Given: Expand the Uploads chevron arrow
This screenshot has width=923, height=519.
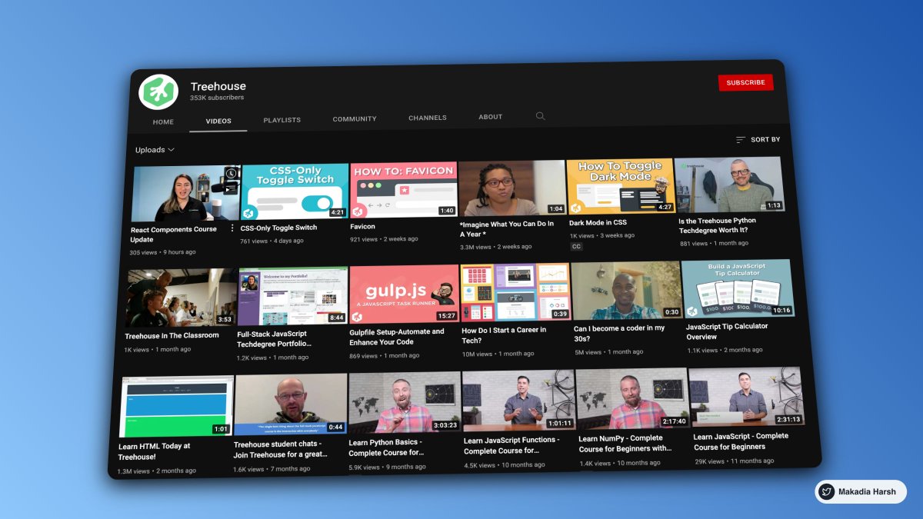Looking at the screenshot, I should pyautogui.click(x=172, y=150).
